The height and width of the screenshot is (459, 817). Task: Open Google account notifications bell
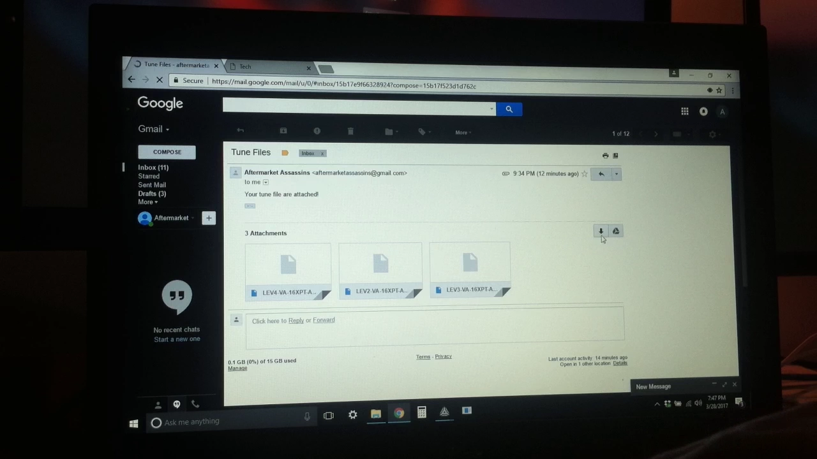coord(703,112)
